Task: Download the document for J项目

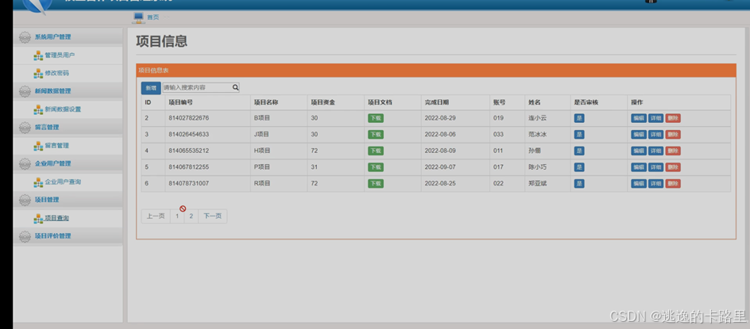Action: click(x=376, y=135)
